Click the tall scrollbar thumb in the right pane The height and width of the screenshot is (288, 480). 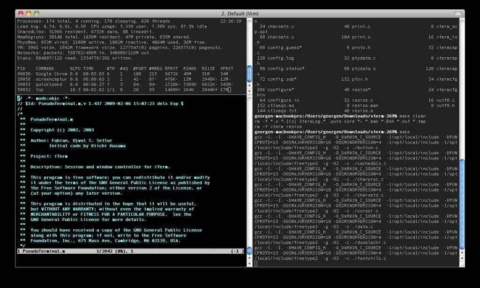click(x=461, y=202)
